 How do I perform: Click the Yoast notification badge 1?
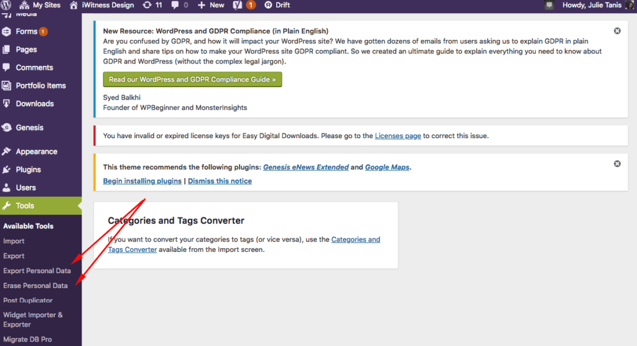coord(251,5)
